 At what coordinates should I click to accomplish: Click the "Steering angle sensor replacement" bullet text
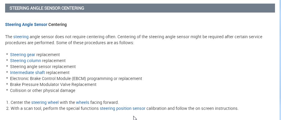[x=43, y=67]
